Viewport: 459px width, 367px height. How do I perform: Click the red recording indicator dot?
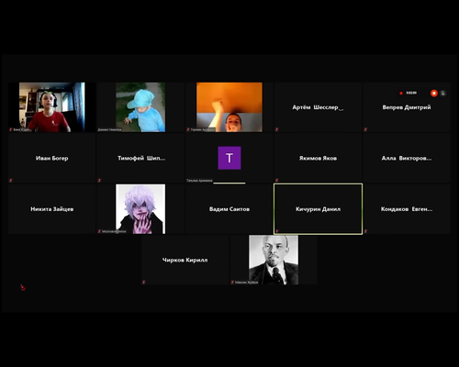(401, 93)
